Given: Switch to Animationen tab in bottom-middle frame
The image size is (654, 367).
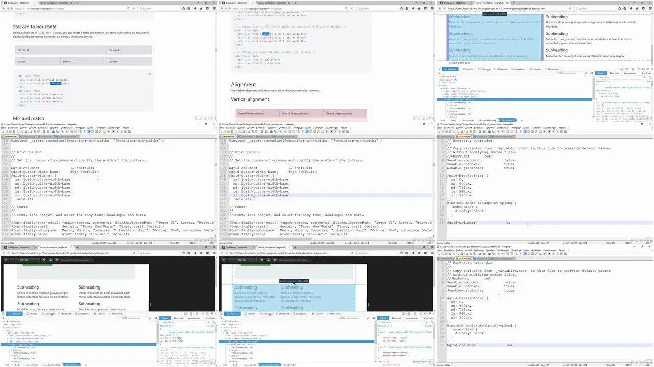Looking at the screenshot, I should pos(412,318).
